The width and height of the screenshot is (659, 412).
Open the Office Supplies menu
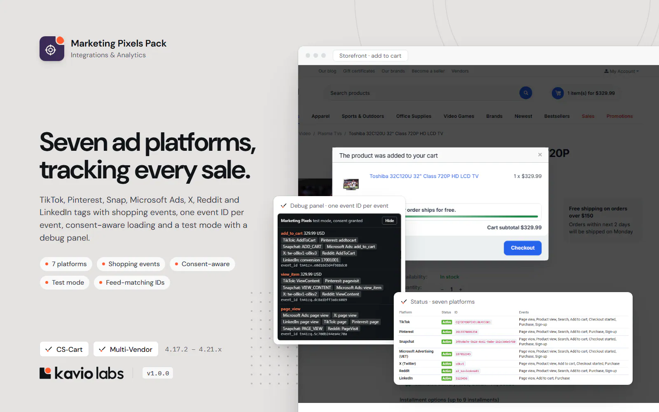click(414, 116)
